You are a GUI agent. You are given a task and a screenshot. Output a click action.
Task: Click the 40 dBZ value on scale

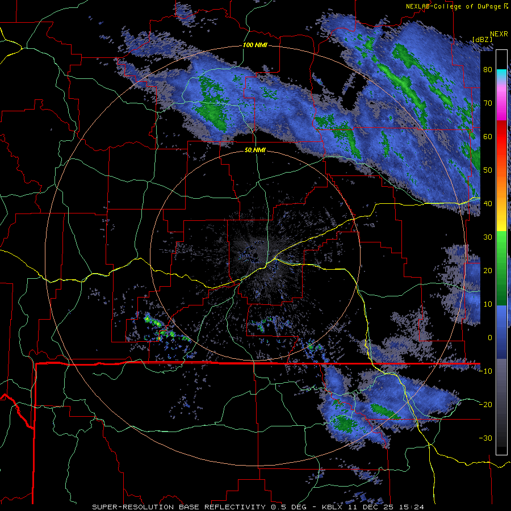(x=488, y=204)
